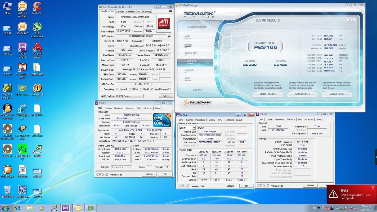
Task: Open Windows Media Player taskbar icon
Action: click(41, 208)
